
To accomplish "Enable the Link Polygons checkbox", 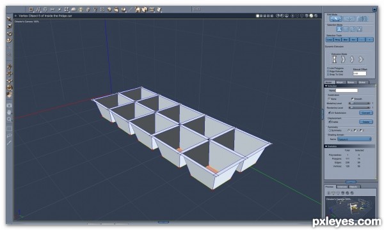I will click(x=328, y=68).
